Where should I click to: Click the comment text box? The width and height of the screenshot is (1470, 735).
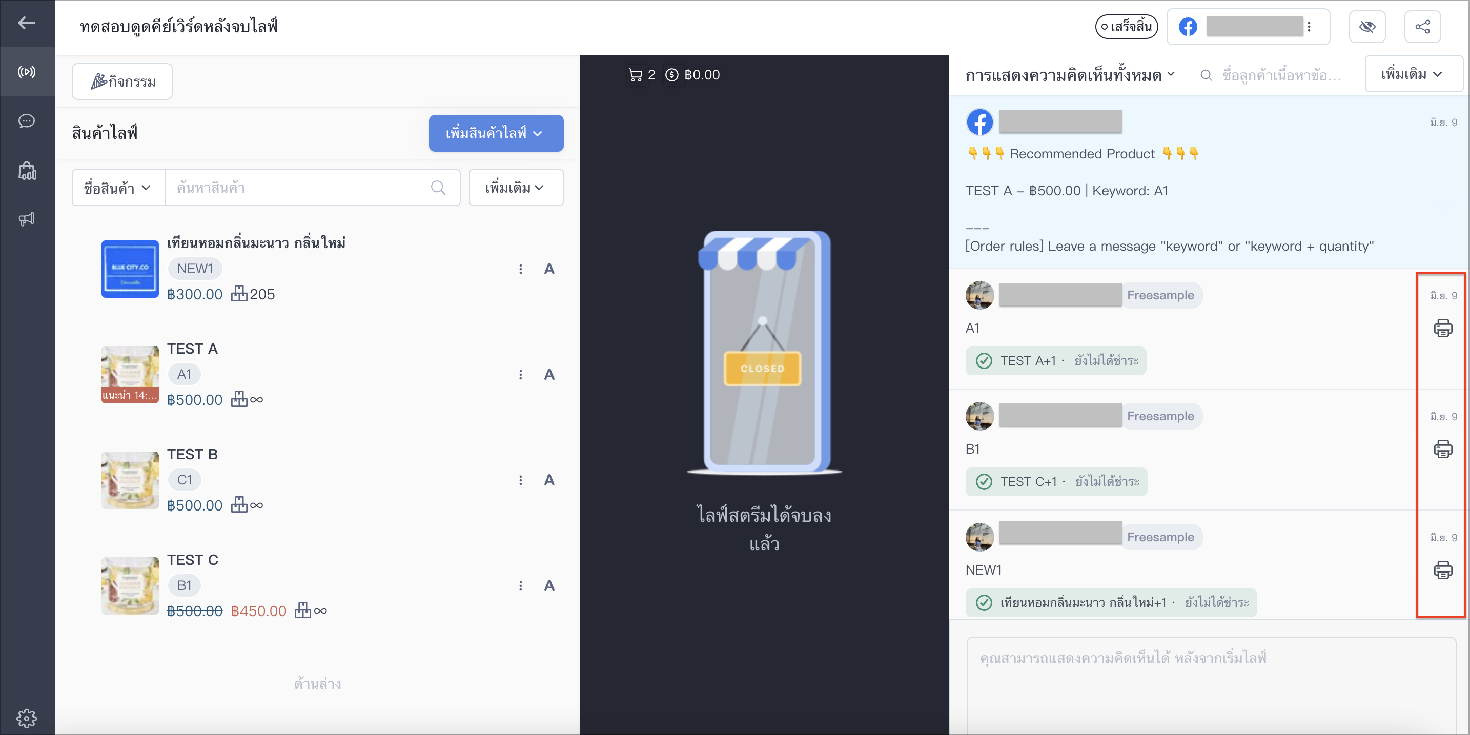tap(1211, 685)
